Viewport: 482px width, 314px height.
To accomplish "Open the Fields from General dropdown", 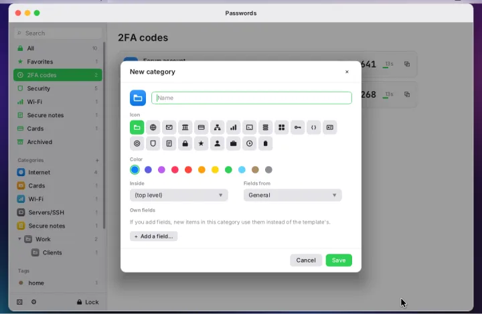I will click(293, 195).
